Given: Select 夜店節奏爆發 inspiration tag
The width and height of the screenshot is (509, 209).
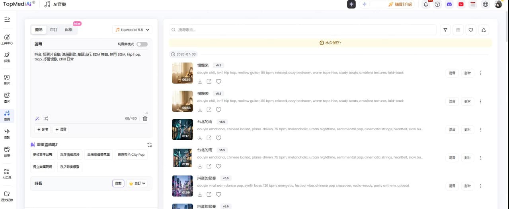Looking at the screenshot, I should click(x=70, y=167).
